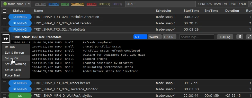Filter jobs by OK(5) status
Screen dimensions: 252x98
[65, 4]
